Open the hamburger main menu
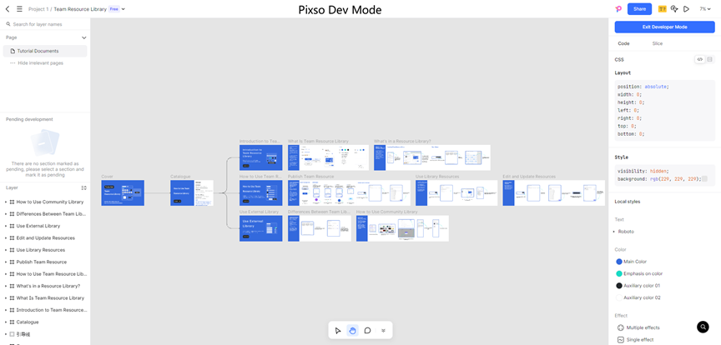 coord(19,9)
